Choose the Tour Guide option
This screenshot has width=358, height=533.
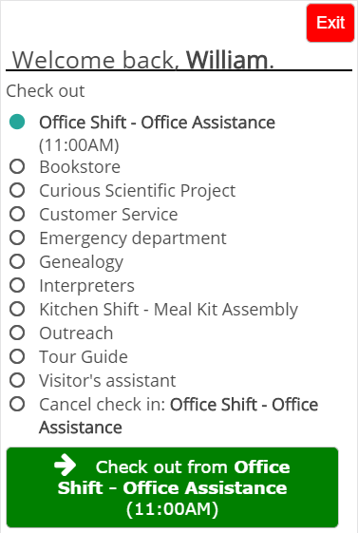(x=17, y=357)
